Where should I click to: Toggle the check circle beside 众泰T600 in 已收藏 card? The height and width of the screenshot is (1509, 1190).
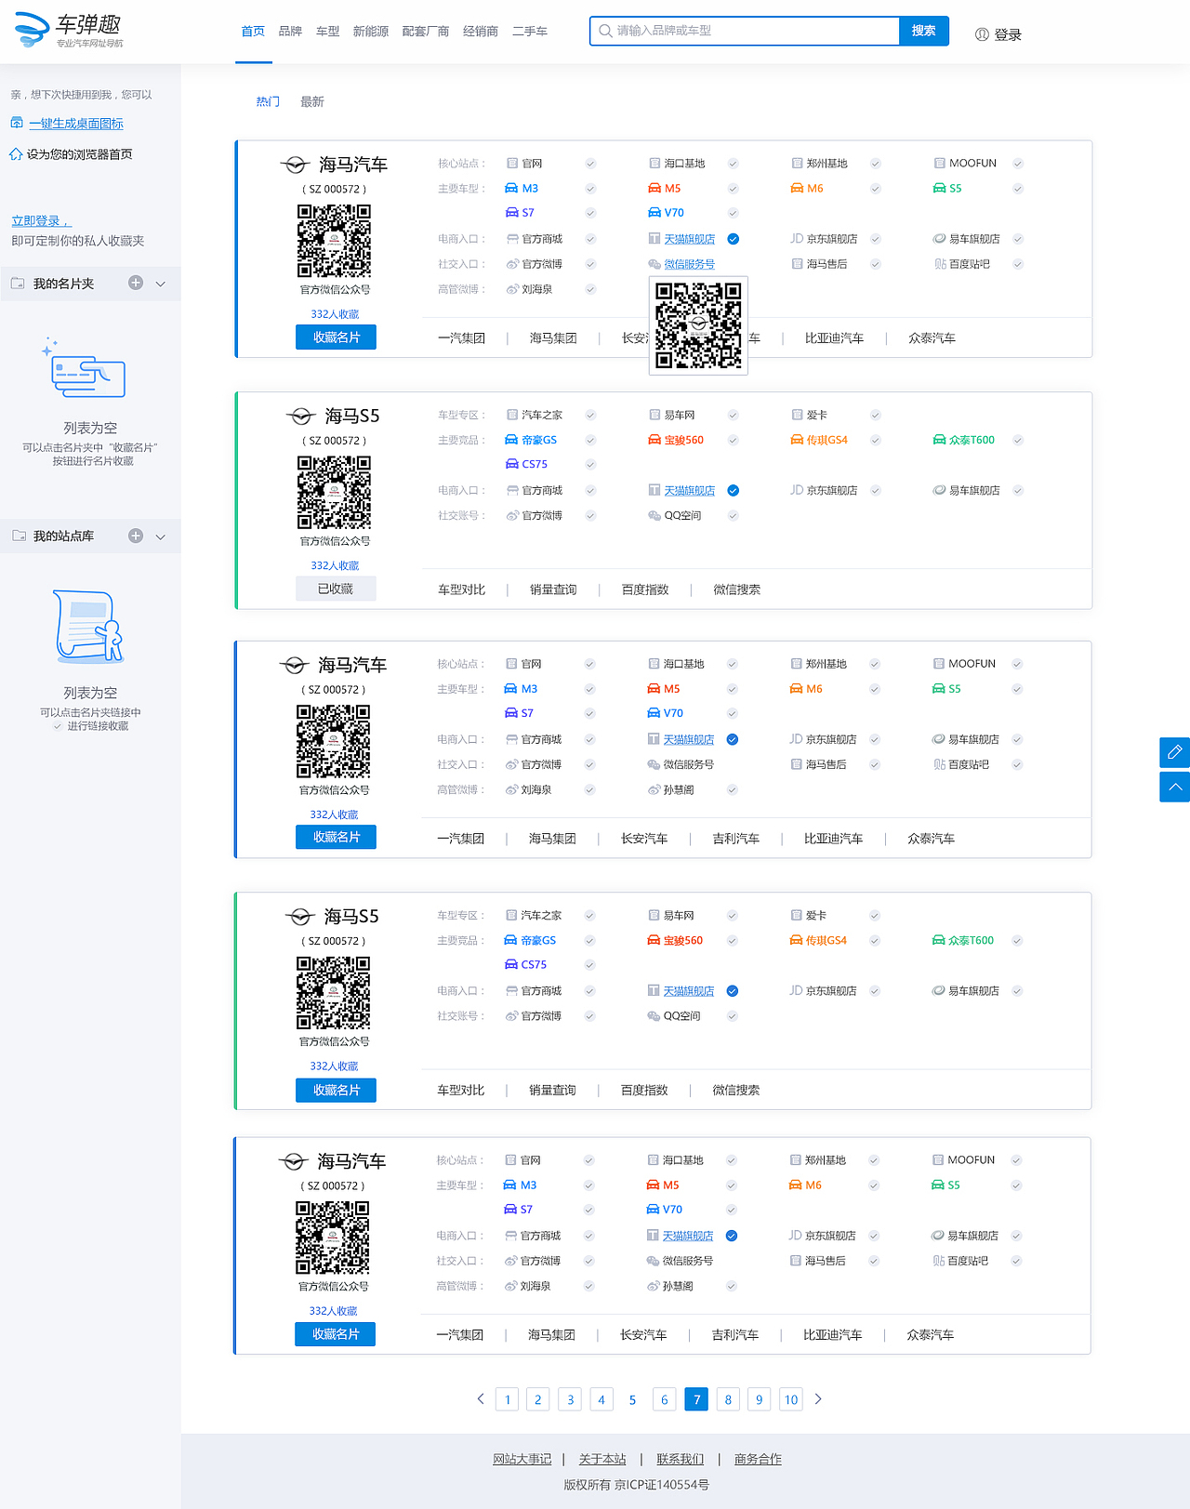(1018, 440)
